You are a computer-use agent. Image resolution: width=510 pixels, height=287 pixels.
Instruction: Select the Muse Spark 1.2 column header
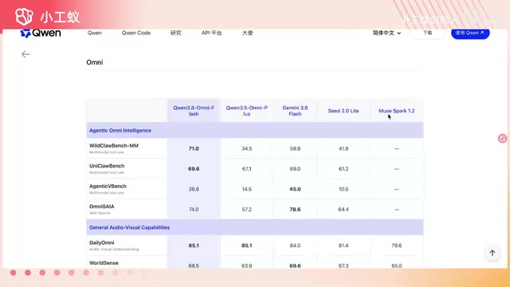(x=397, y=111)
